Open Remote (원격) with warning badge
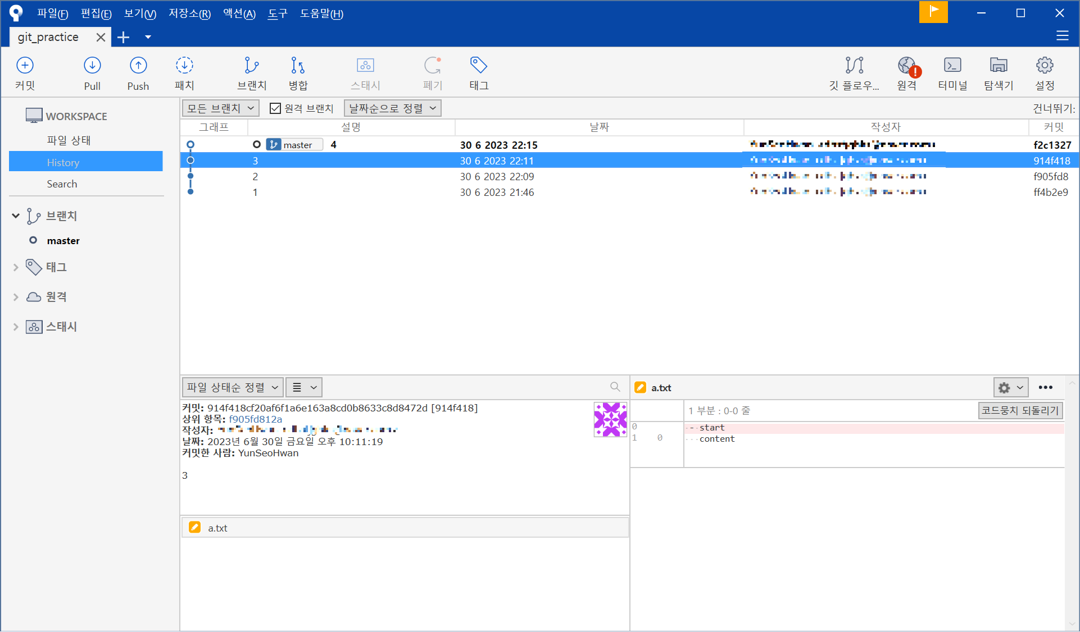 point(907,73)
